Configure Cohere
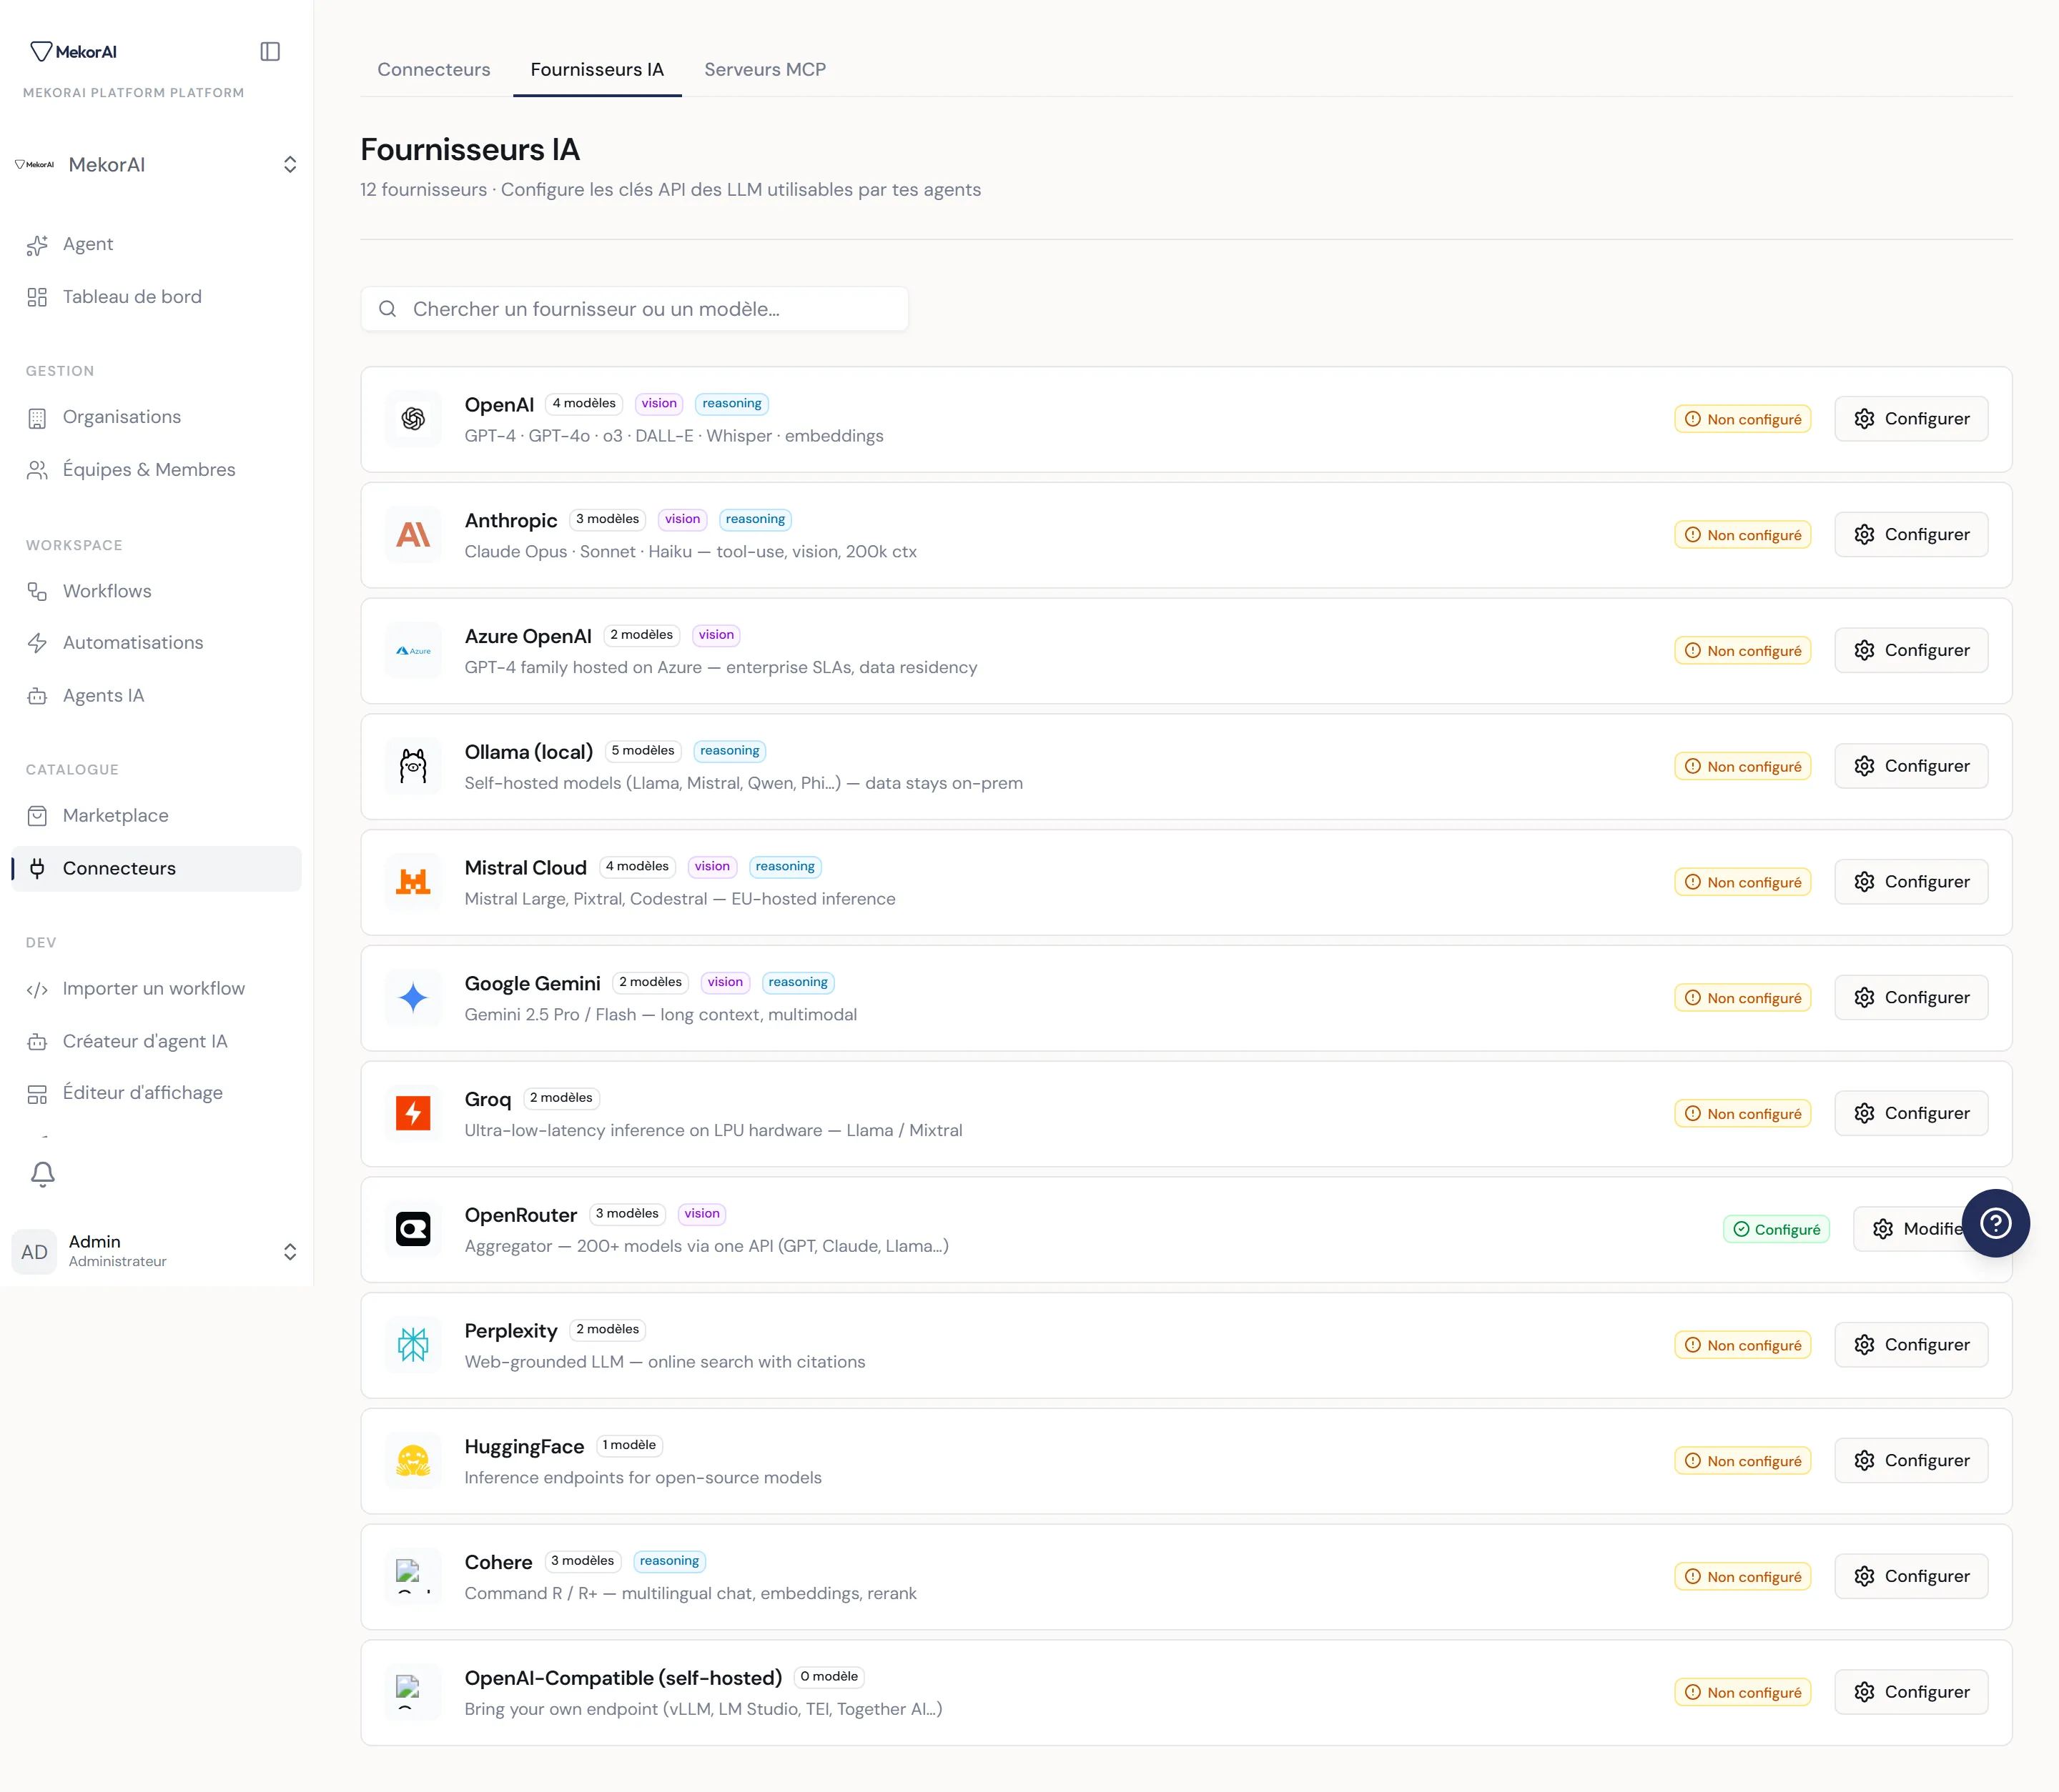 [1911, 1577]
